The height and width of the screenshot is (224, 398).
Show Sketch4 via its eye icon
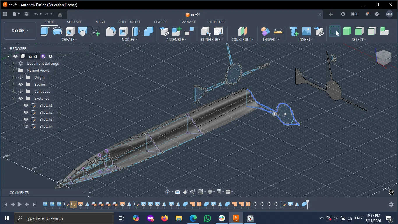[26, 126]
